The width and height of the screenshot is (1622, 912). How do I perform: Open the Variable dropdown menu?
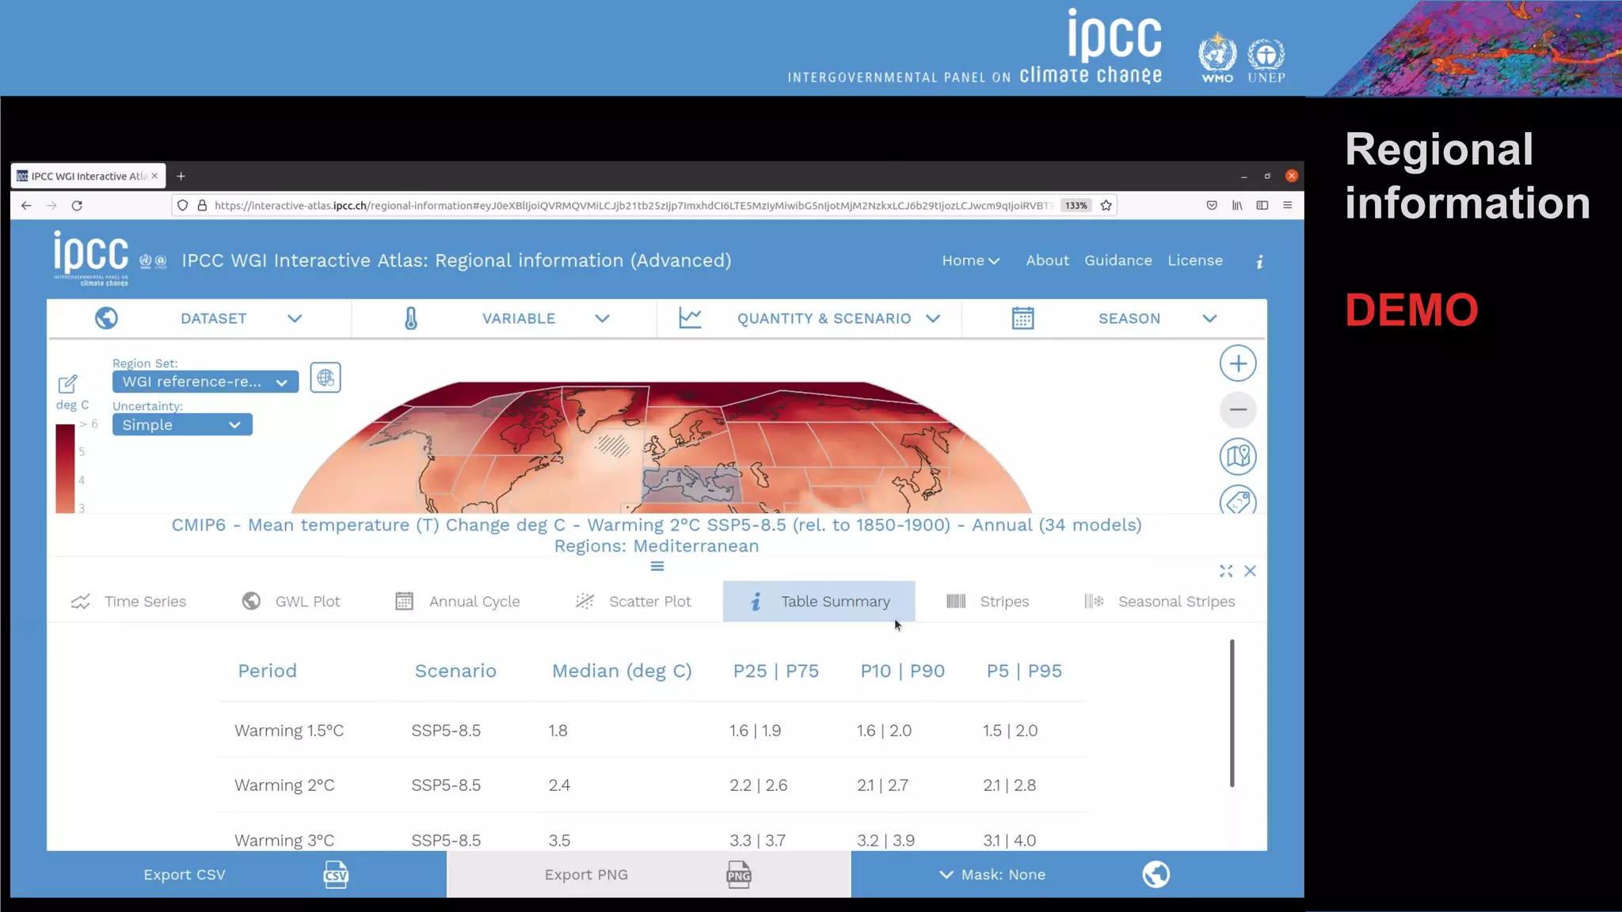(x=504, y=318)
